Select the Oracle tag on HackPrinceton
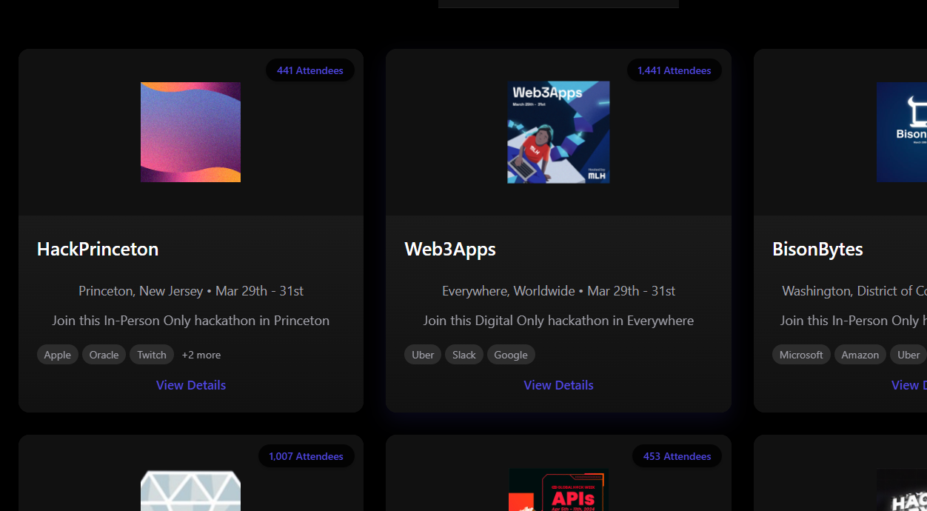Viewport: 927px width, 511px height. (104, 355)
